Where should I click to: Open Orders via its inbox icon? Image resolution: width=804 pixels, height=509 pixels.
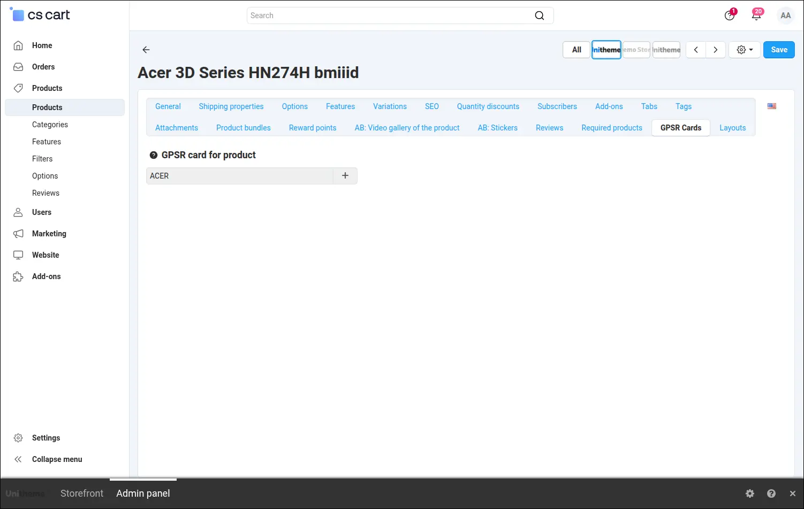point(18,67)
